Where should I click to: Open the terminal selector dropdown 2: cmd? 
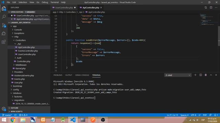[178, 75]
